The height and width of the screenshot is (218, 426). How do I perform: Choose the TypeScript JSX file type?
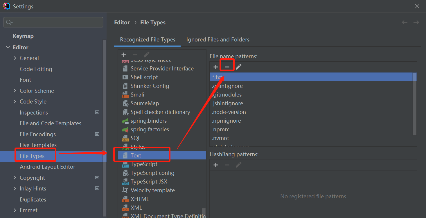(149, 182)
